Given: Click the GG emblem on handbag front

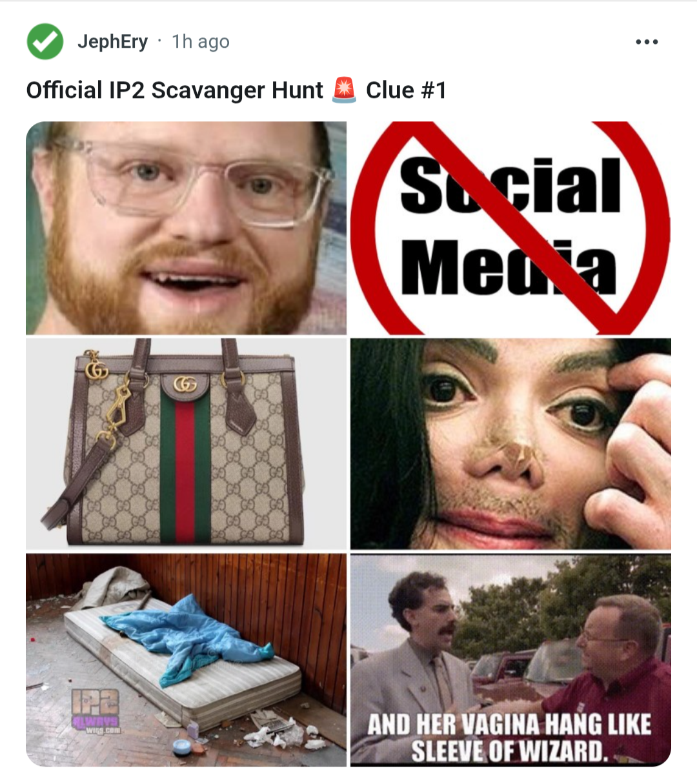Looking at the screenshot, I should tap(185, 385).
